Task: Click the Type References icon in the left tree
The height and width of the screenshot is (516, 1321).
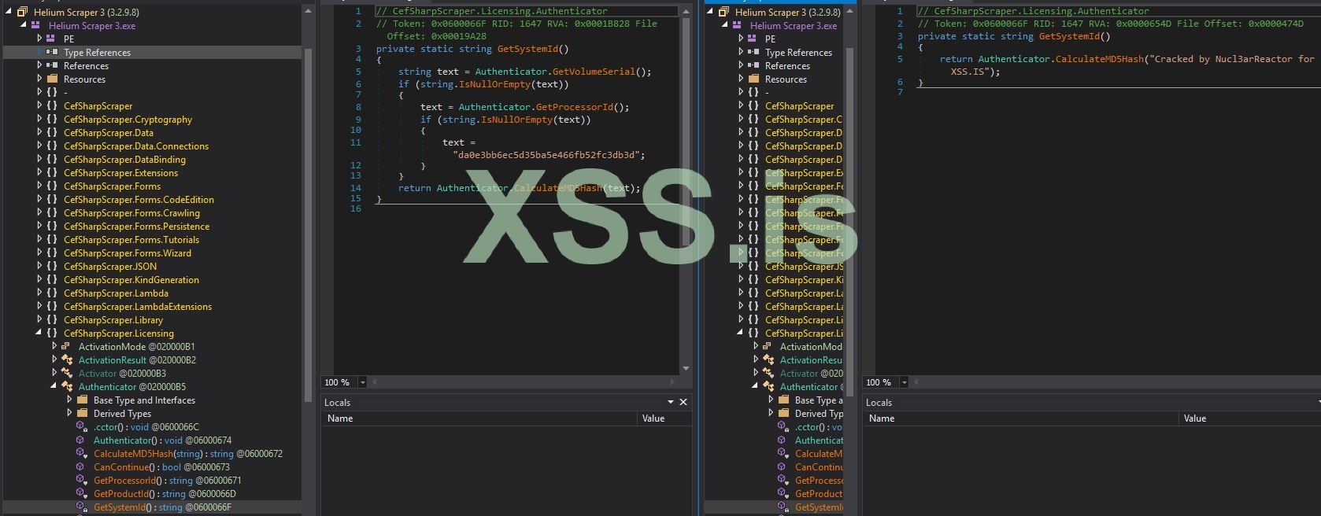Action: pos(52,52)
